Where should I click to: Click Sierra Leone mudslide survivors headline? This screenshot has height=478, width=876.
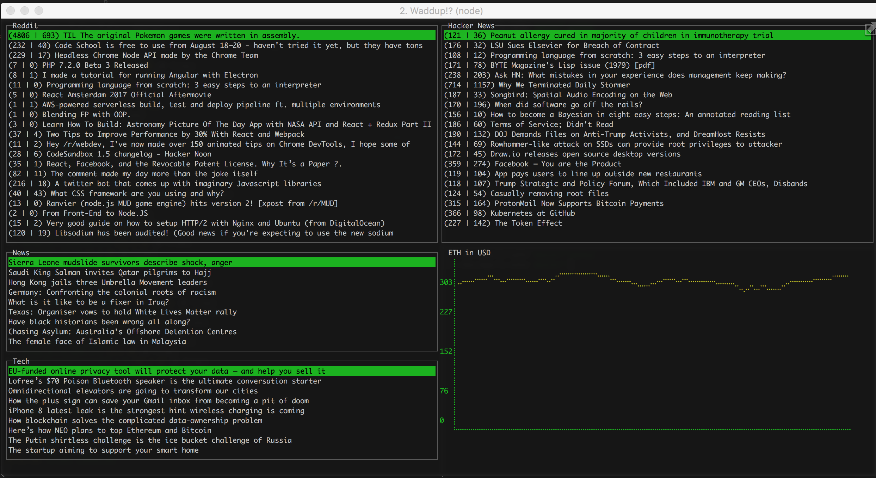[x=222, y=263]
